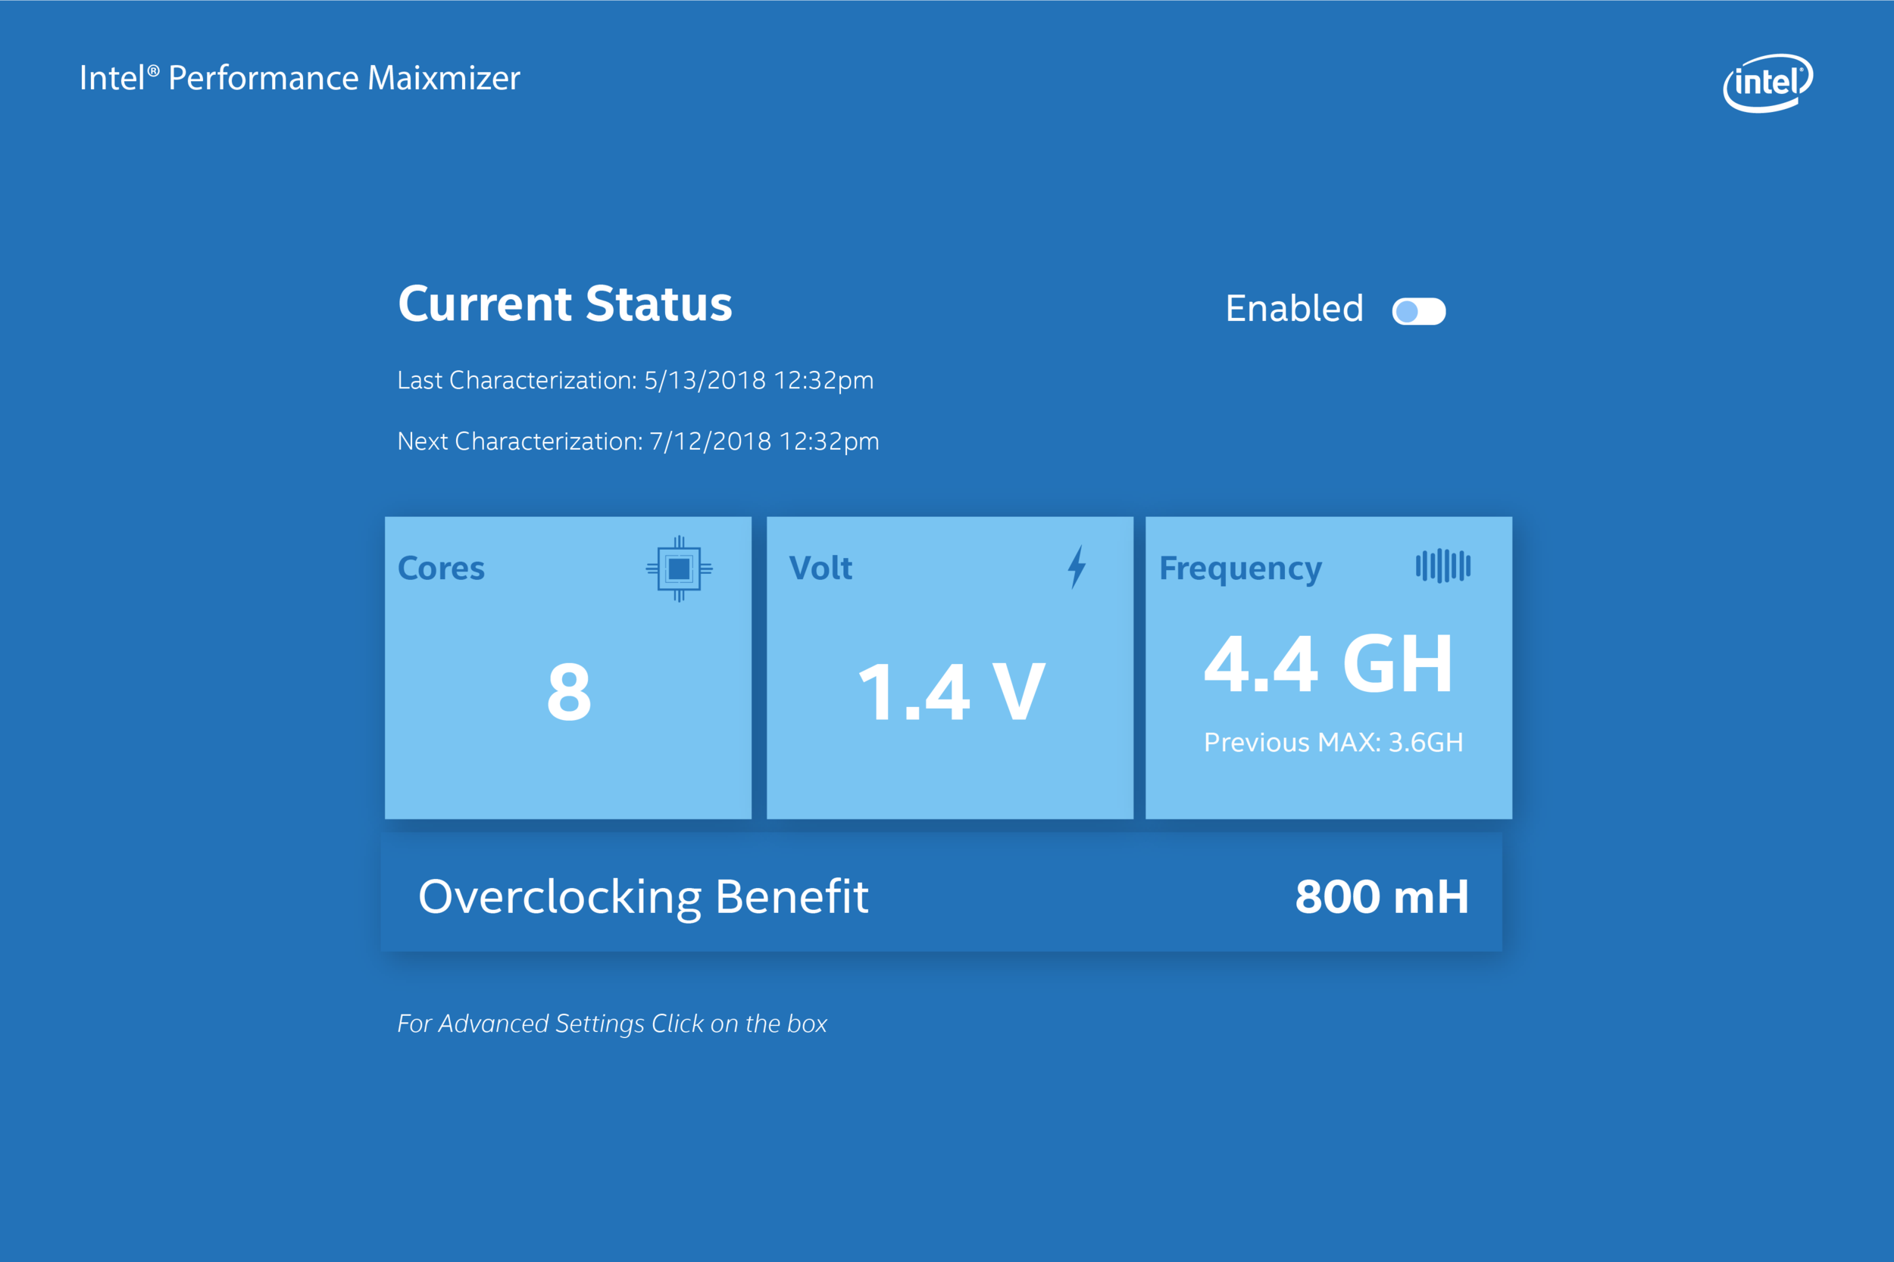Click the waveform icon in Frequency box
1894x1262 pixels.
point(1443,566)
